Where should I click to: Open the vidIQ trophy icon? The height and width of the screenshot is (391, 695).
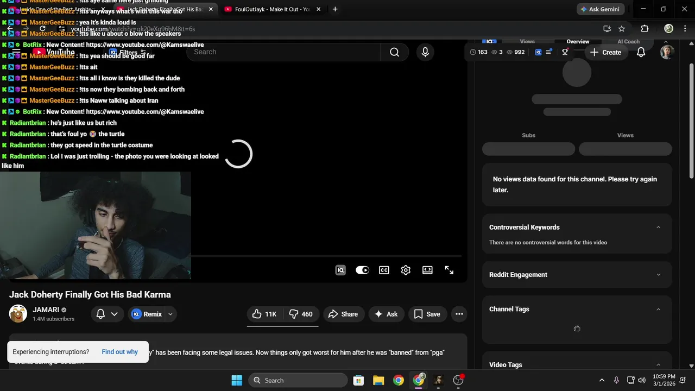click(565, 52)
